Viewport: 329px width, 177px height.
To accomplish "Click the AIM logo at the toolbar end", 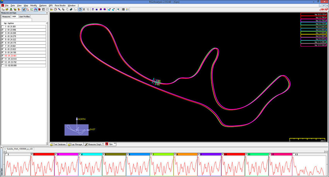I will pyautogui.click(x=323, y=9).
